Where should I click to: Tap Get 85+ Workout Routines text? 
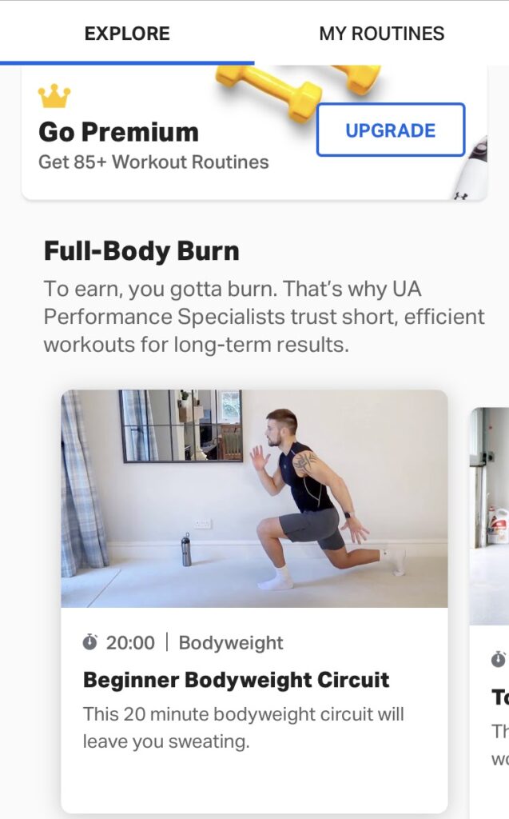[153, 162]
